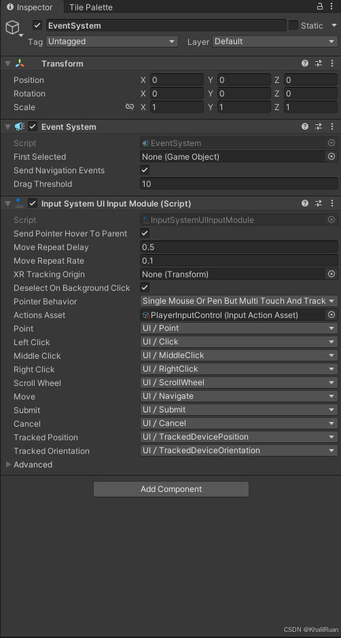Click the Move Repeat Delay field
Image resolution: width=341 pixels, height=638 pixels.
[239, 247]
